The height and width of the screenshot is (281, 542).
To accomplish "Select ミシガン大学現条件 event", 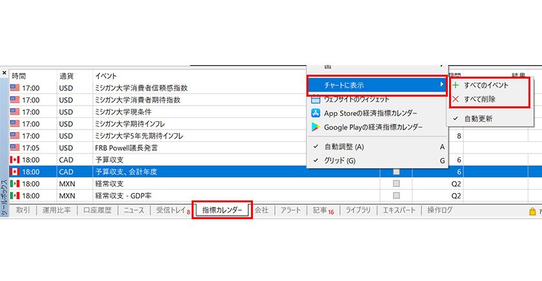I will pos(123,112).
